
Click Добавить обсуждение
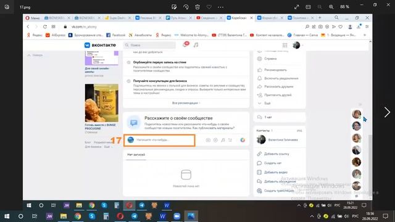coord(280,181)
